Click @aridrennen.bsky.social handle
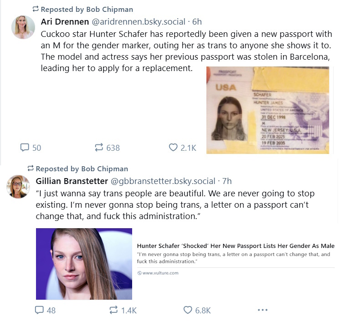339x322 pixels. [x=139, y=21]
